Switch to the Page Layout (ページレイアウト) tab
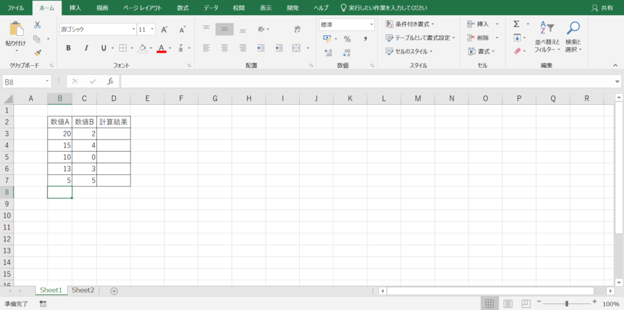 tap(143, 7)
